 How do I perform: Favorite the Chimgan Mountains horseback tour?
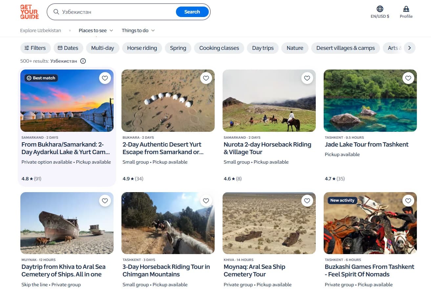[206, 201]
